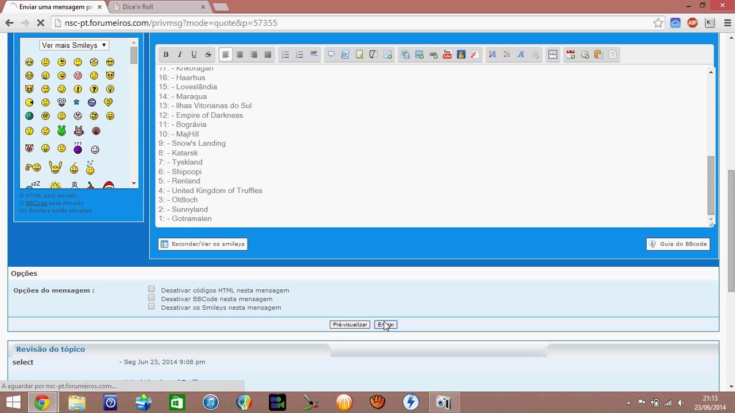Insert a YouTube video
The height and width of the screenshot is (413, 735).
tap(447, 54)
